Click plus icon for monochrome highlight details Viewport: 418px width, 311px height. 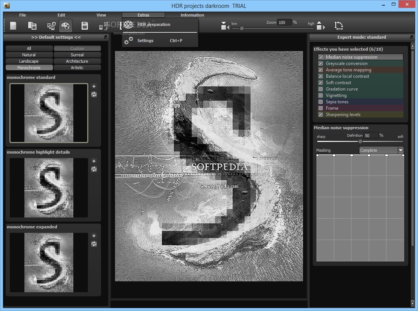tap(94, 161)
